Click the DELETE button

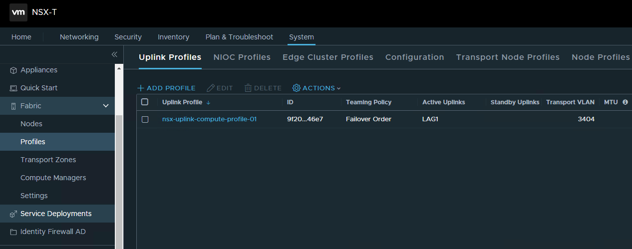(263, 88)
